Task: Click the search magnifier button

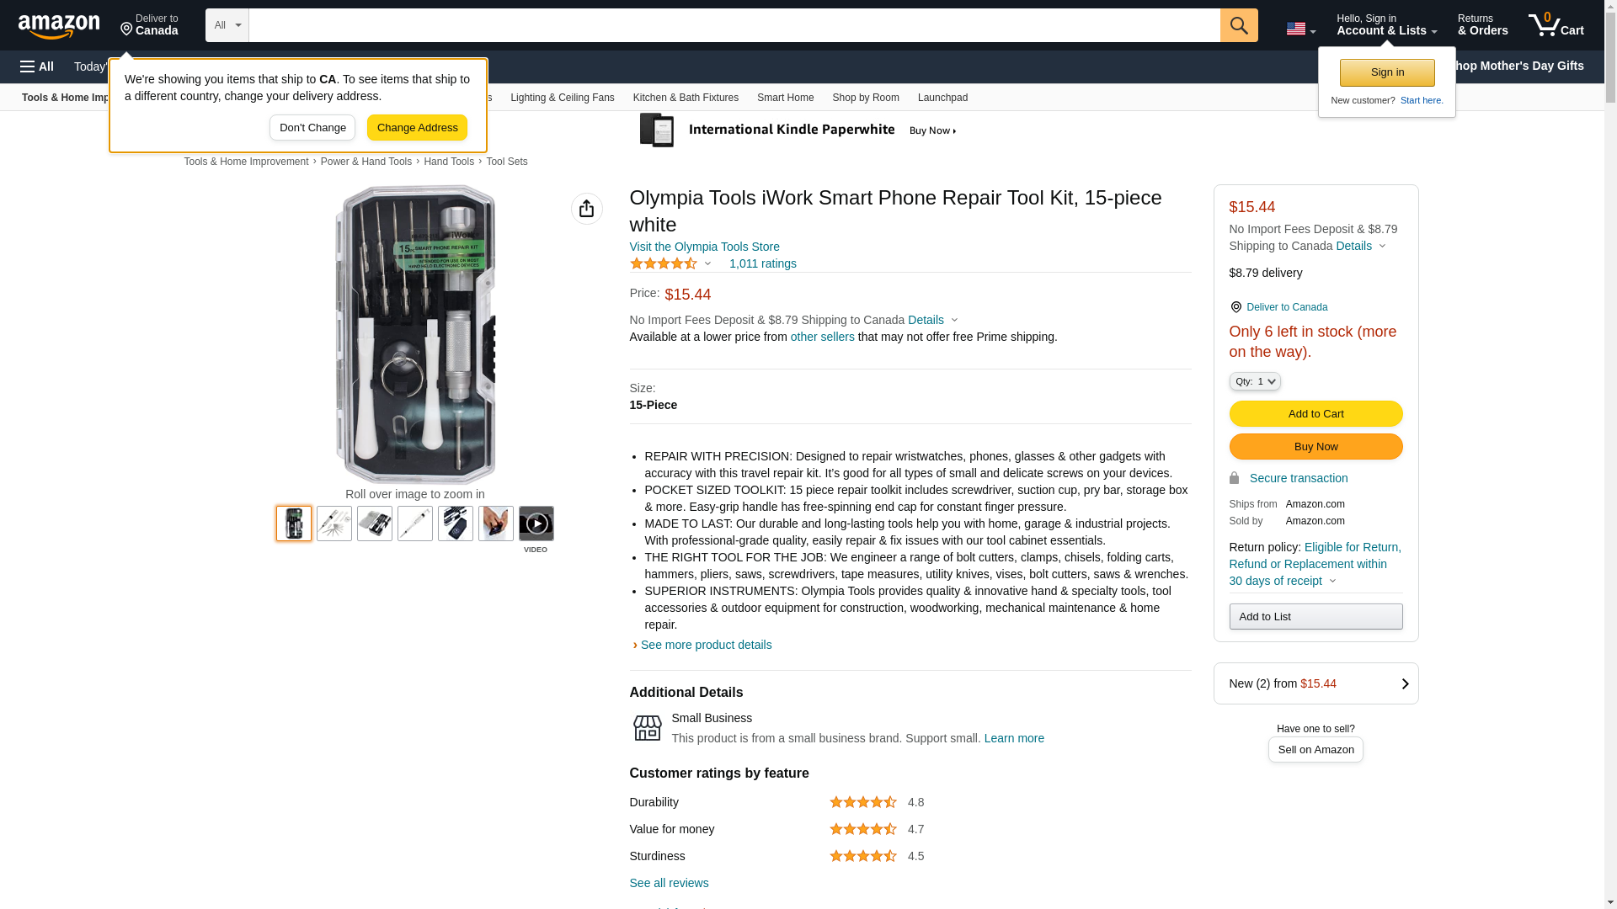Action: coord(1238,25)
